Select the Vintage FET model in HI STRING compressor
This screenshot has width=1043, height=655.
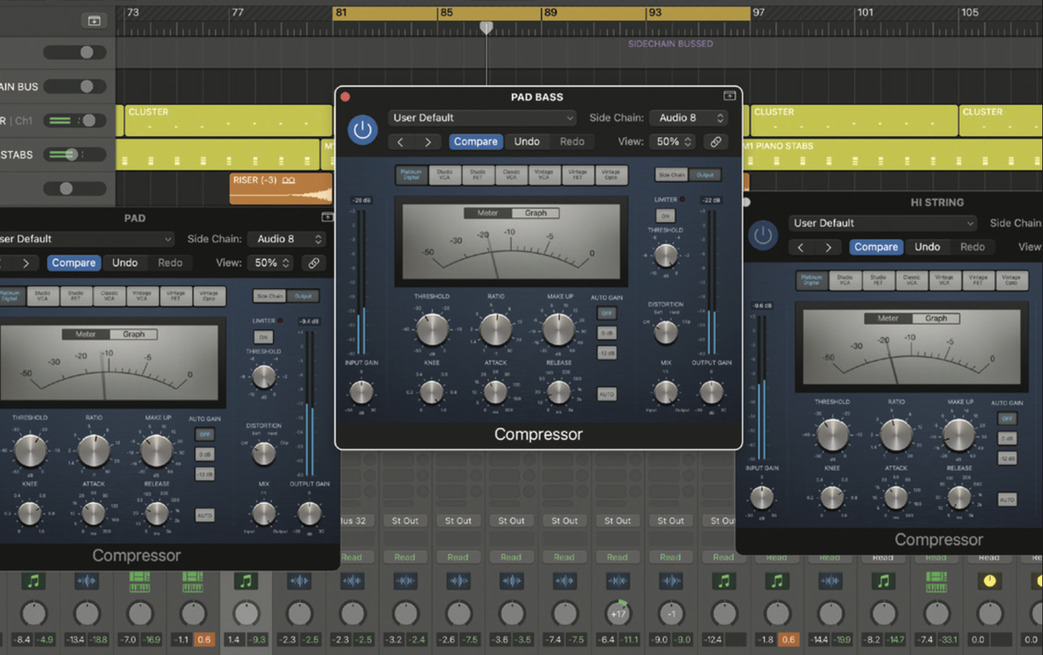point(978,280)
